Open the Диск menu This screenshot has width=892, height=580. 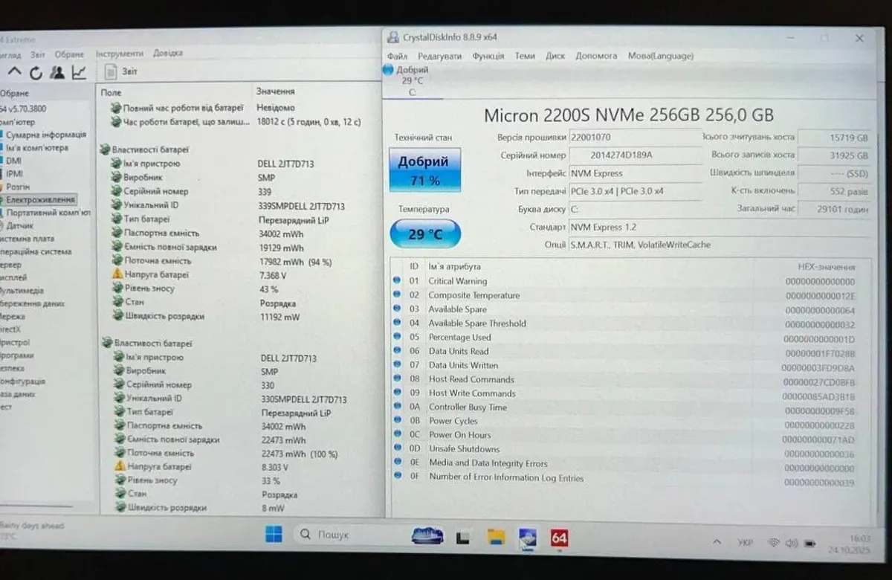coord(555,56)
